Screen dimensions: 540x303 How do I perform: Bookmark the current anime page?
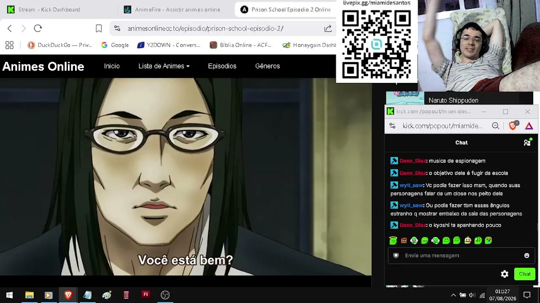tap(99, 28)
